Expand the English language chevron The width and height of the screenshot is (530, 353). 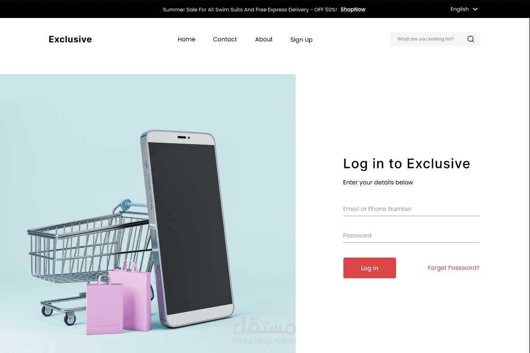click(475, 9)
